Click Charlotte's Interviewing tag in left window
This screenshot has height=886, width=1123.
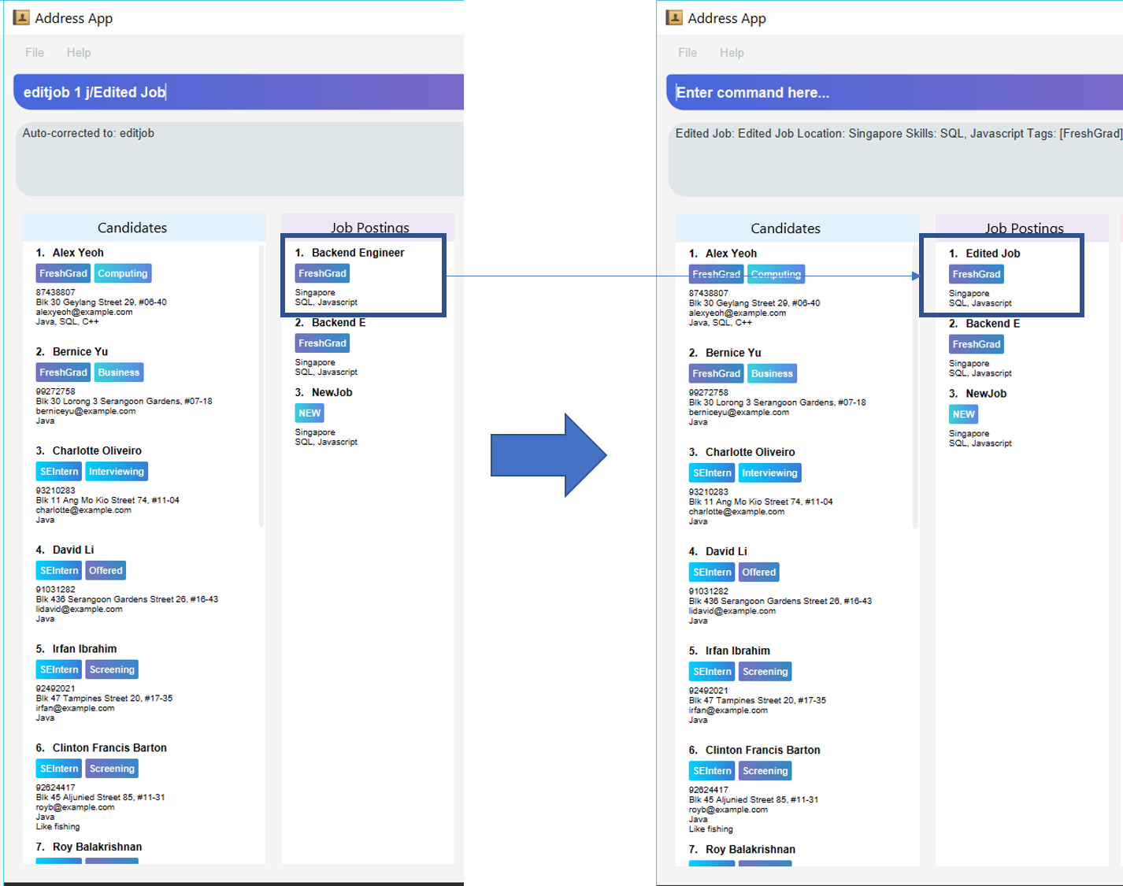[x=117, y=472]
